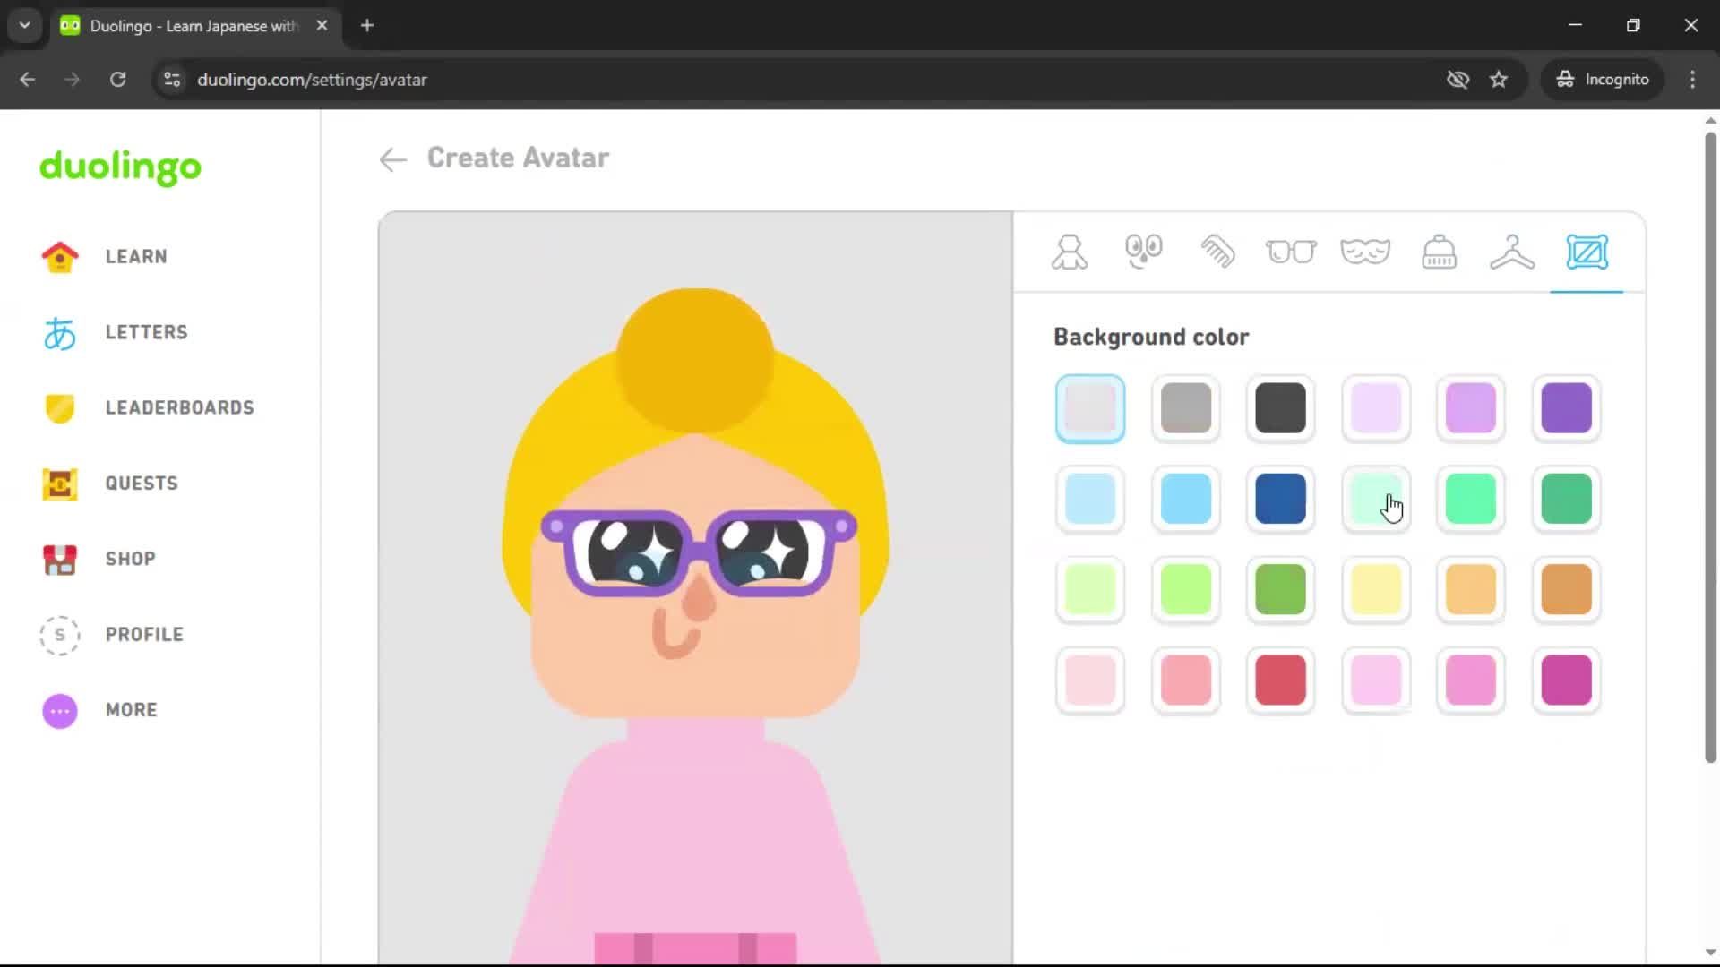The height and width of the screenshot is (967, 1720).
Task: Navigate to the Leaderboards page
Action: click(x=179, y=407)
